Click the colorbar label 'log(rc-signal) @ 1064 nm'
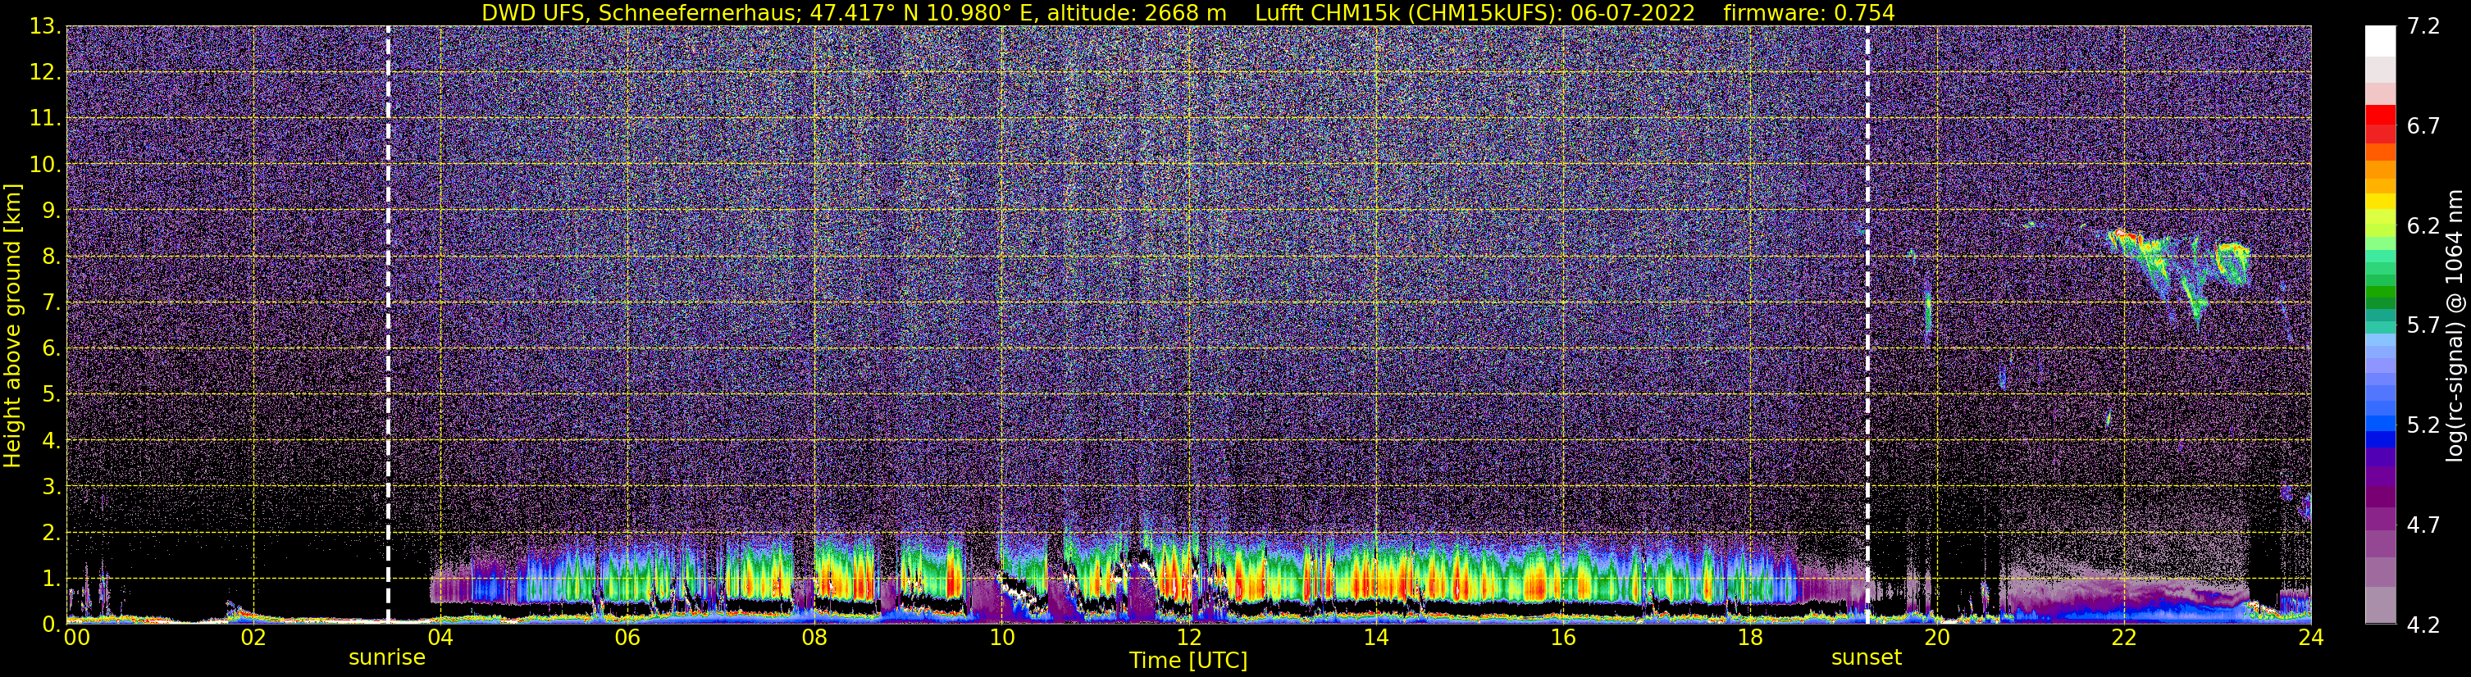2471x677 pixels. [2456, 325]
